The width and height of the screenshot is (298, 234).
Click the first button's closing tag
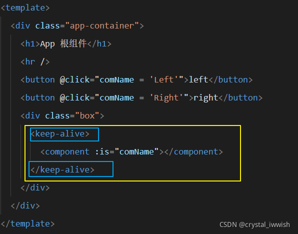tap(230, 79)
